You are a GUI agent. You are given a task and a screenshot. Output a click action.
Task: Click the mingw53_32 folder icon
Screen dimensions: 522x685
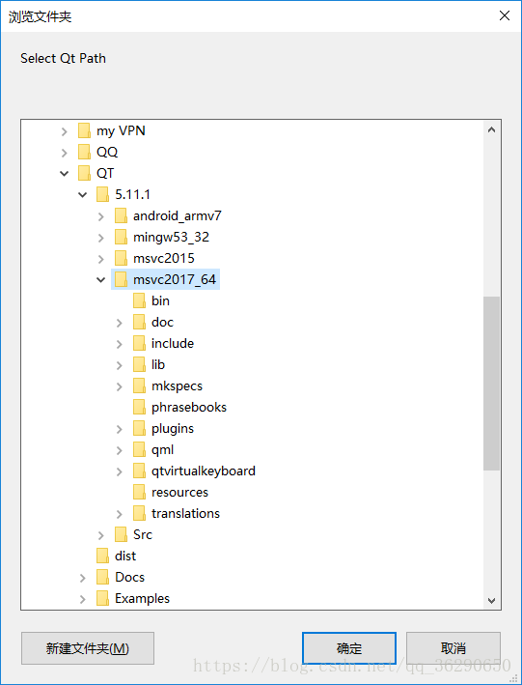click(121, 238)
